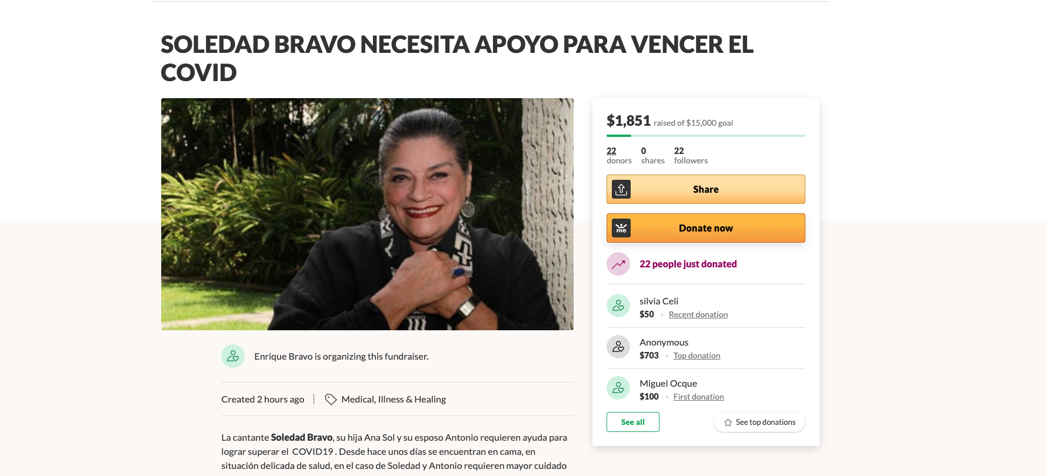Click the trending arrow icon beside 22 people just donated
Image resolution: width=1046 pixels, height=476 pixels.
click(618, 264)
